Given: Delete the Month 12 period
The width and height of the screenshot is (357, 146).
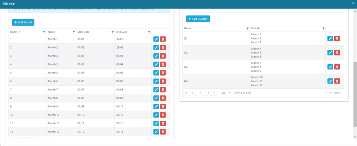Looking at the screenshot, I should tap(163, 132).
